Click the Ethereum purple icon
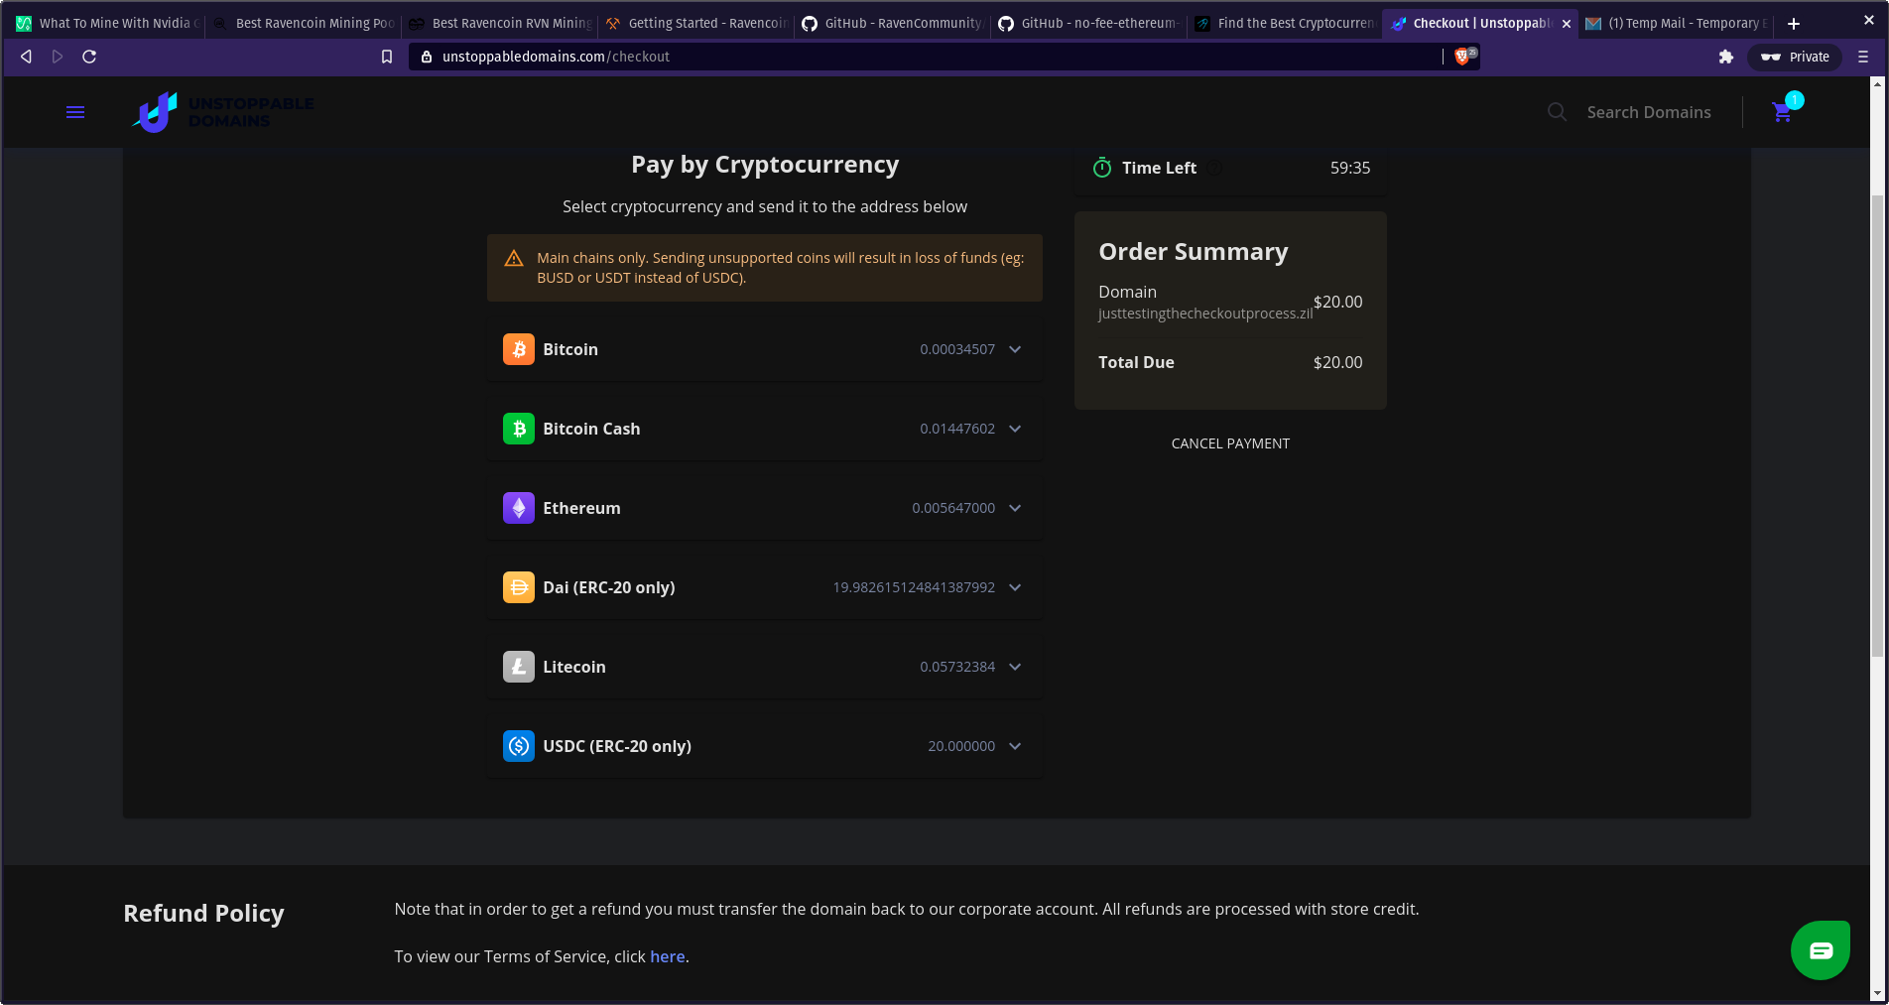The width and height of the screenshot is (1889, 1005). [x=519, y=508]
